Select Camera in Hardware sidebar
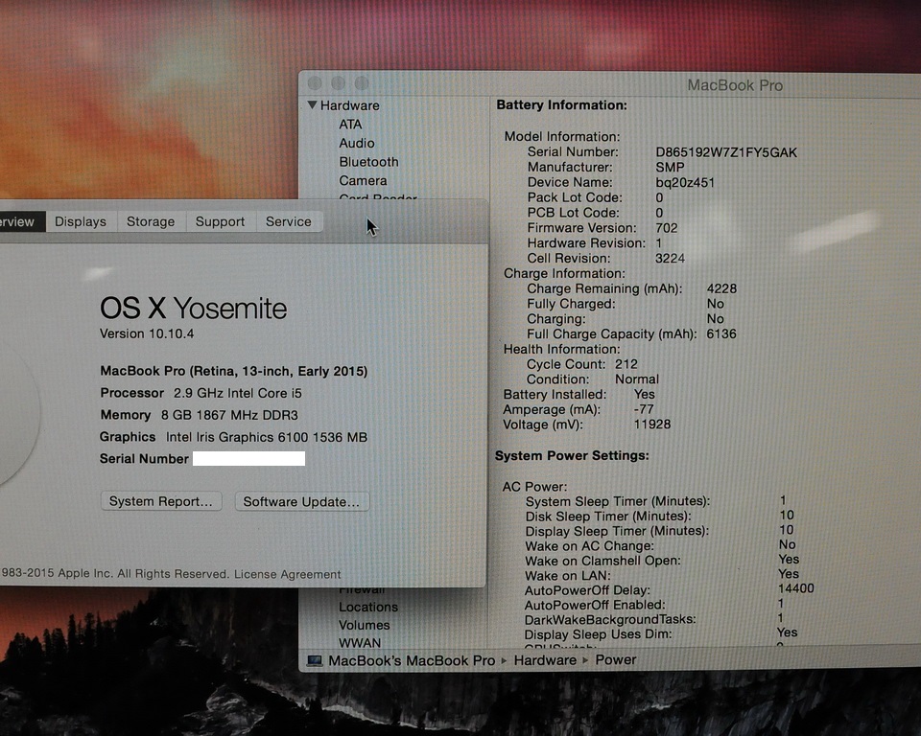This screenshot has width=921, height=736. (363, 181)
